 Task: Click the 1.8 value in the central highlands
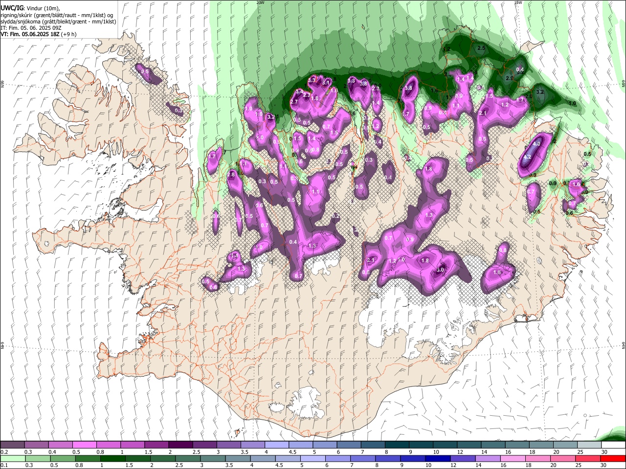[x=429, y=169]
